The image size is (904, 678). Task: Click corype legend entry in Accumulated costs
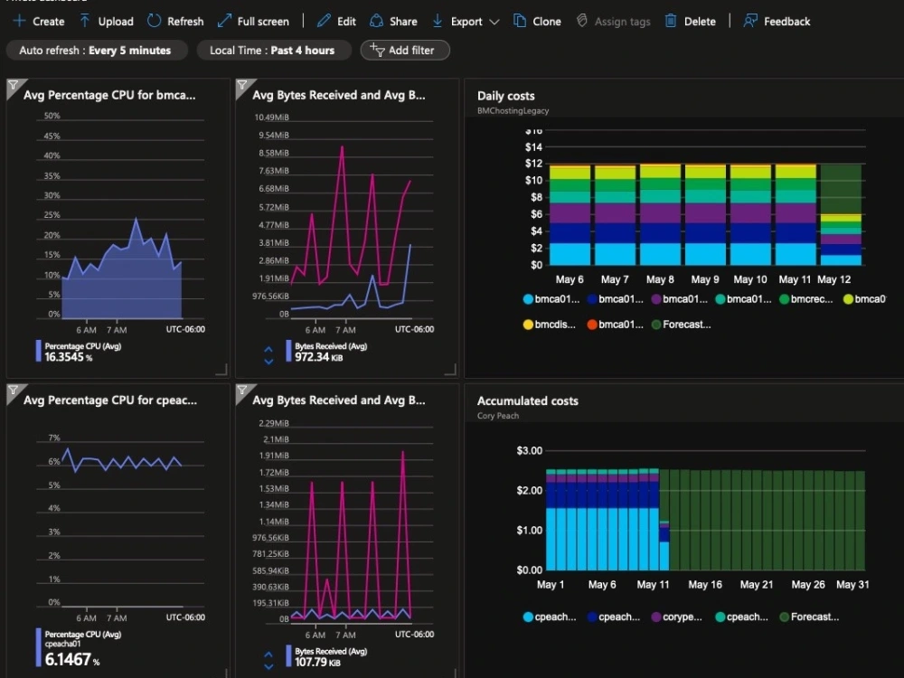pos(677,617)
